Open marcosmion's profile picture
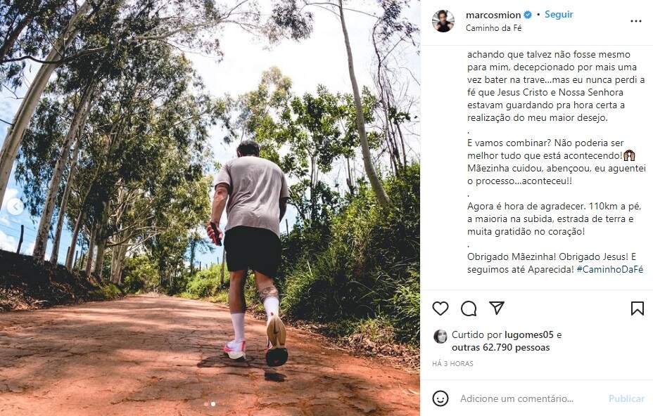This screenshot has height=416, width=653. [x=443, y=21]
